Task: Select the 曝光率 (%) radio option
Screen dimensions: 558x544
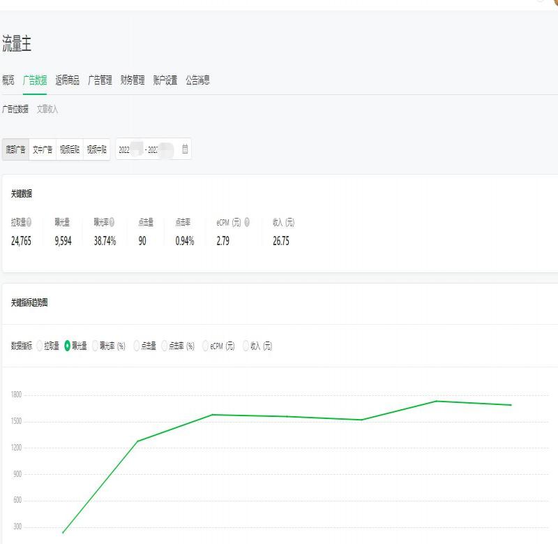Action: click(x=95, y=346)
